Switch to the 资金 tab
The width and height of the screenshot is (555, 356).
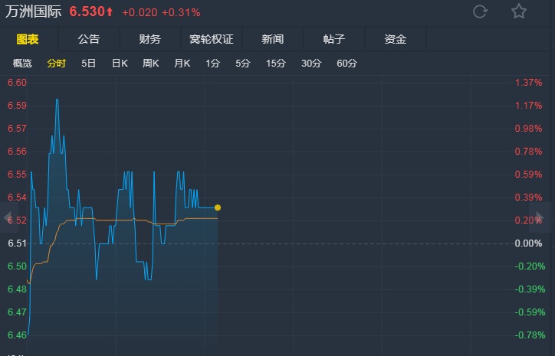tap(396, 39)
